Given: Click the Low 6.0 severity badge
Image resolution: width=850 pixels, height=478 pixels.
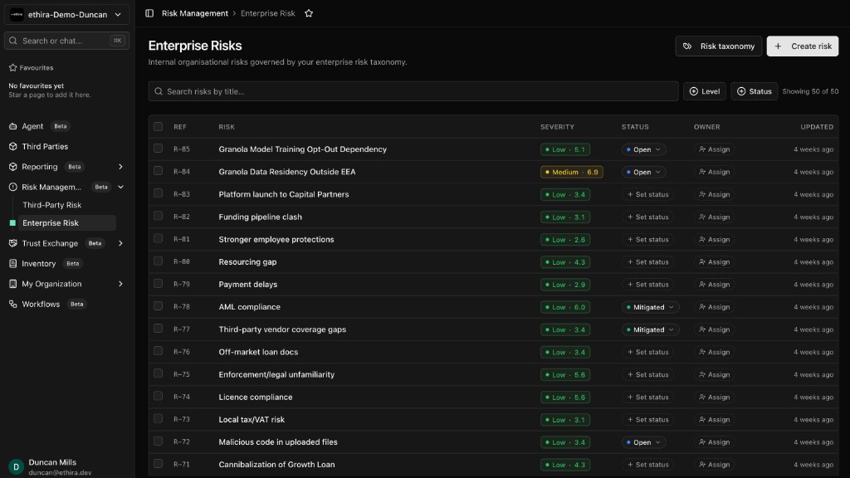Looking at the screenshot, I should pos(564,307).
